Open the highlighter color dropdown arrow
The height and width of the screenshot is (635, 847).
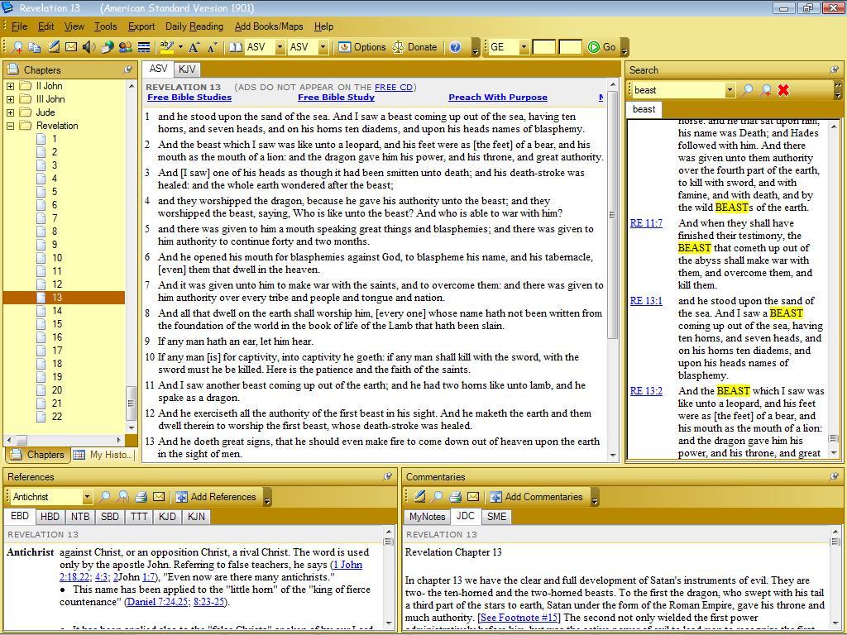180,47
